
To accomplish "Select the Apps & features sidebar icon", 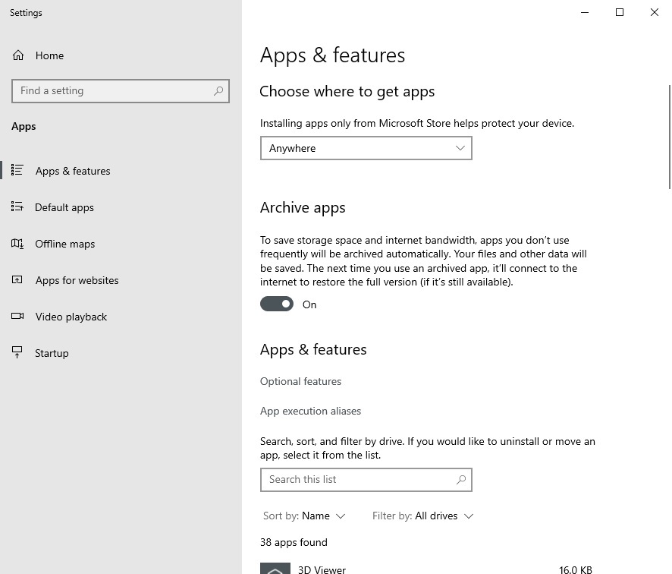I will click(17, 171).
